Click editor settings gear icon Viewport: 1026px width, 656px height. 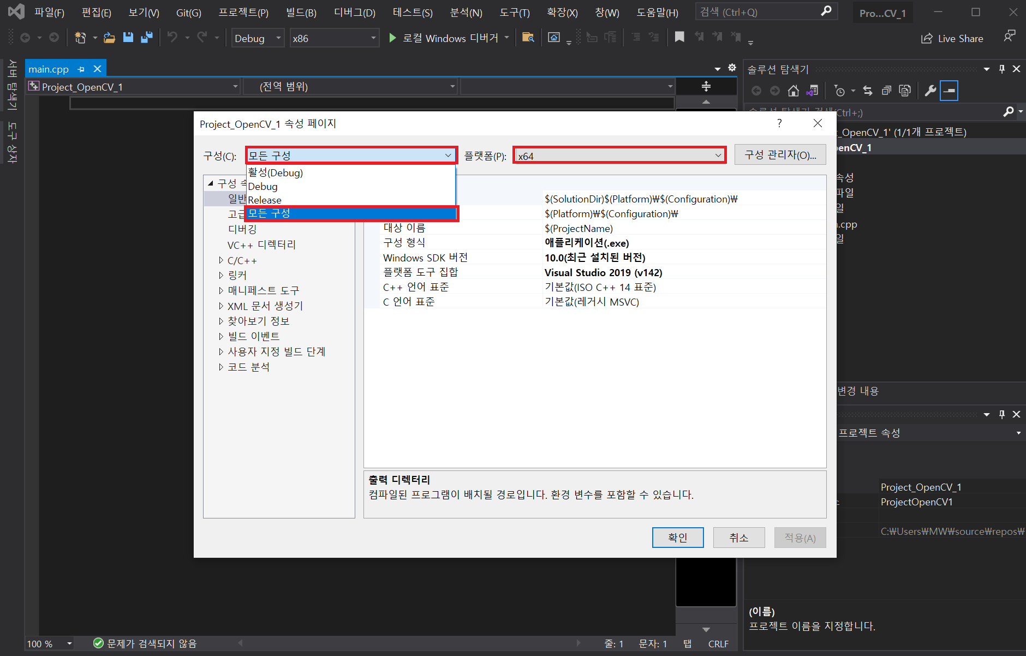click(x=732, y=68)
